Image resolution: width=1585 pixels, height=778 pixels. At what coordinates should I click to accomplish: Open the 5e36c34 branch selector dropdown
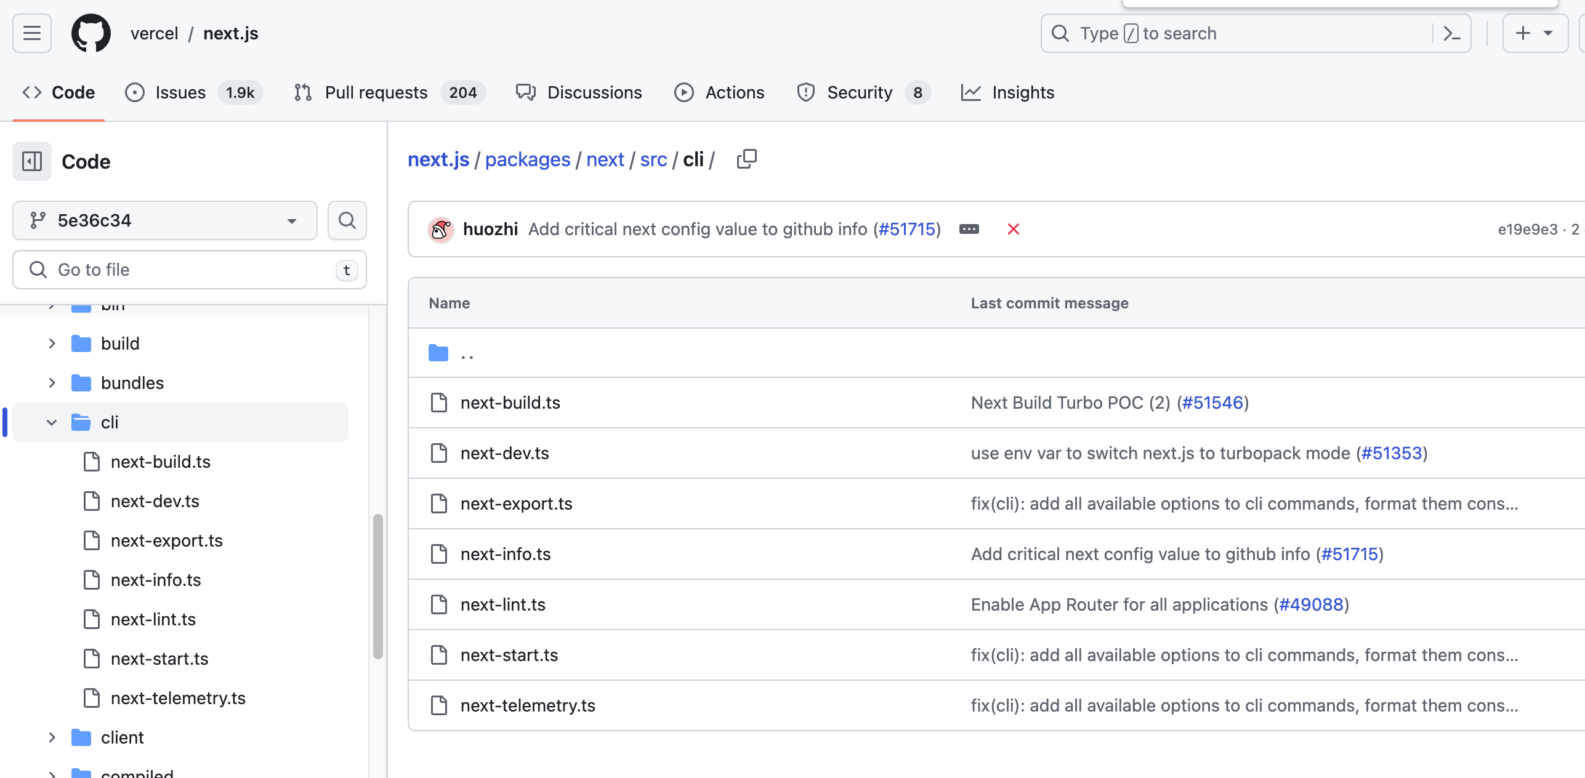[x=165, y=220]
